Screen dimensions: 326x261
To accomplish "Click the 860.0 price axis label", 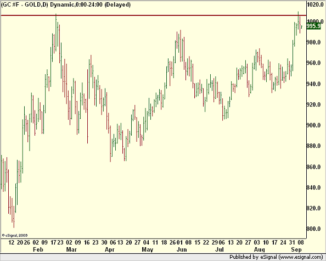I will tap(313, 167).
